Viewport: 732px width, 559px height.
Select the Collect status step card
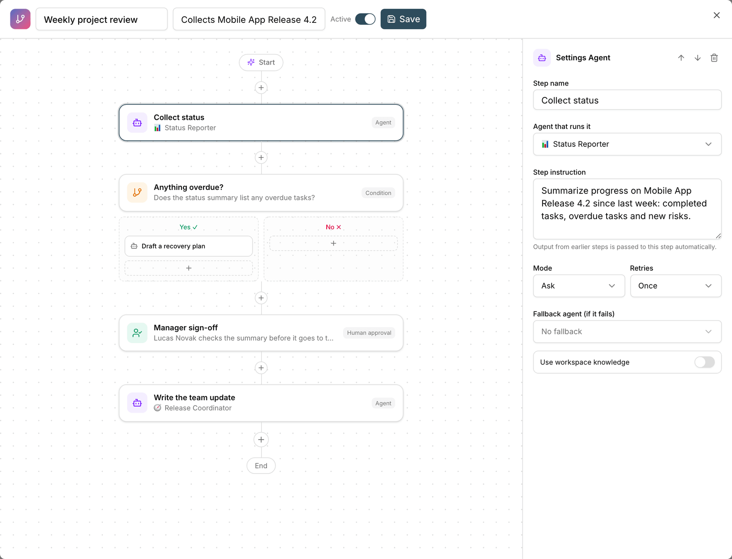[x=261, y=123]
